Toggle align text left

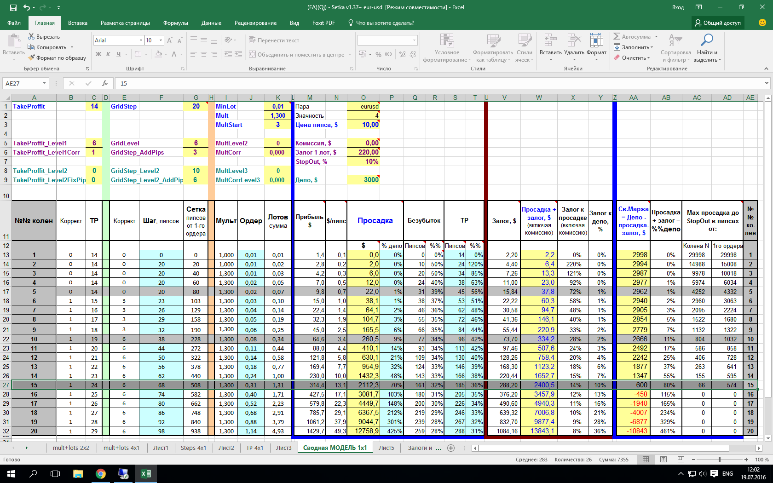[194, 54]
